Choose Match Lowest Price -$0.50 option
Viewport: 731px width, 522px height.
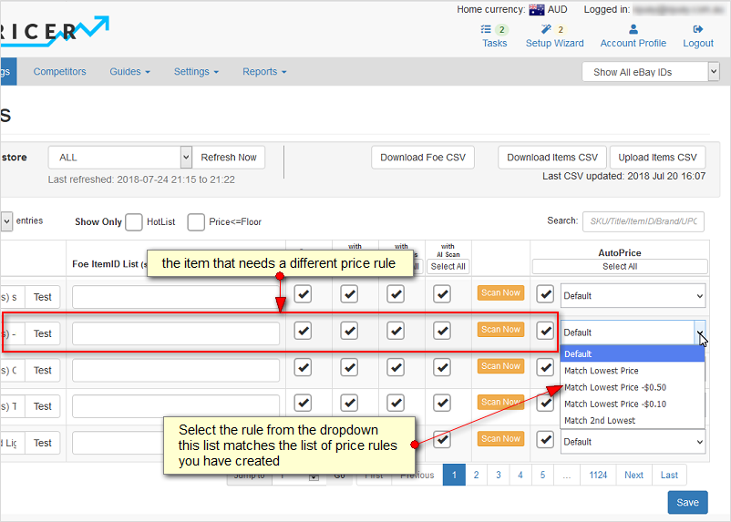click(x=615, y=387)
